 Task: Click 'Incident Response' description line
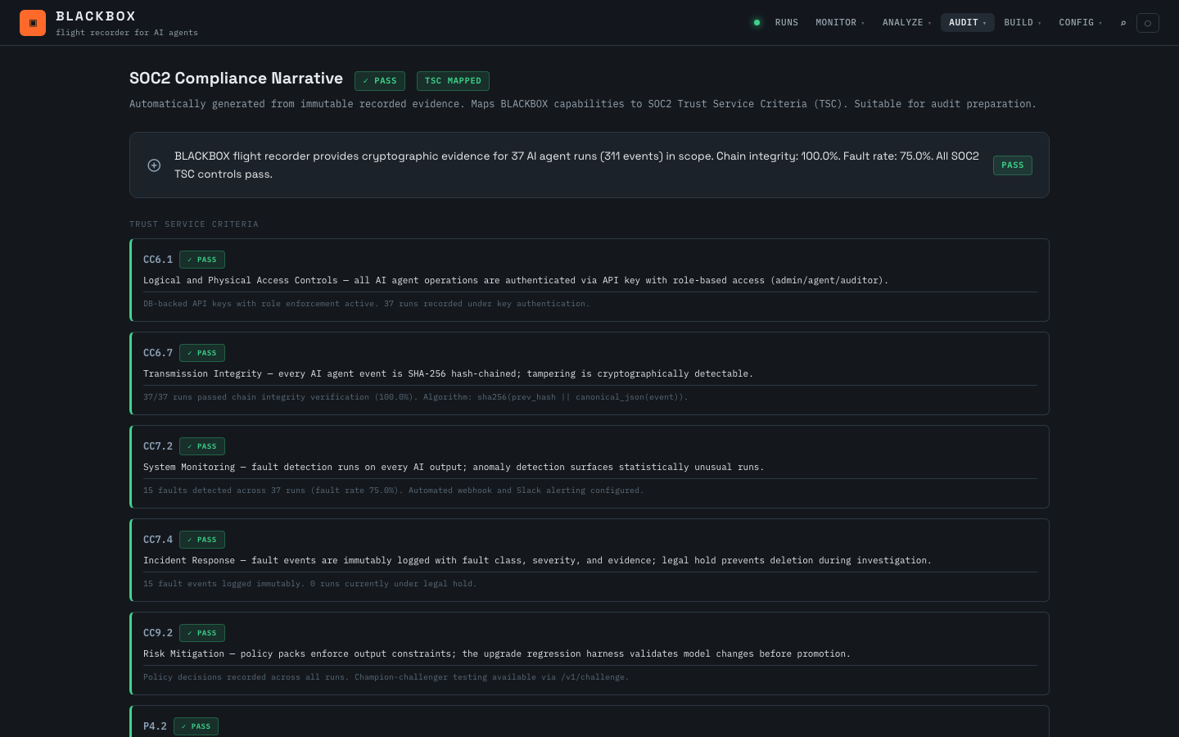tap(537, 560)
